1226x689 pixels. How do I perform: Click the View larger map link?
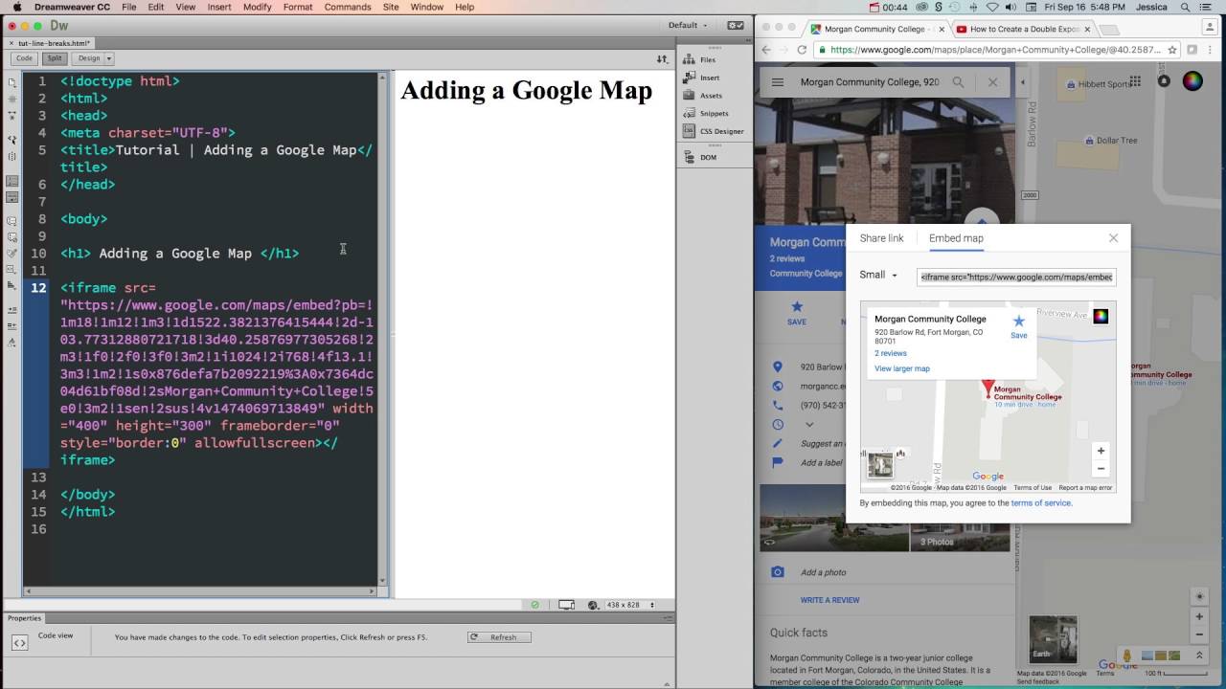coord(902,368)
